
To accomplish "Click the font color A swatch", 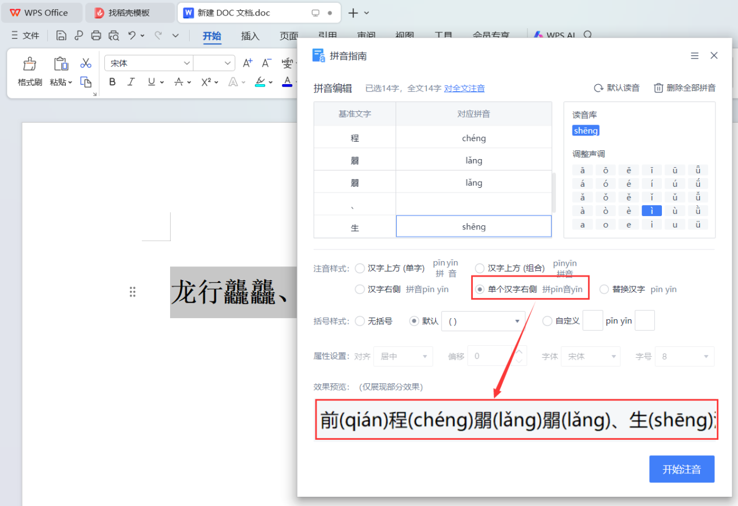I will [287, 82].
